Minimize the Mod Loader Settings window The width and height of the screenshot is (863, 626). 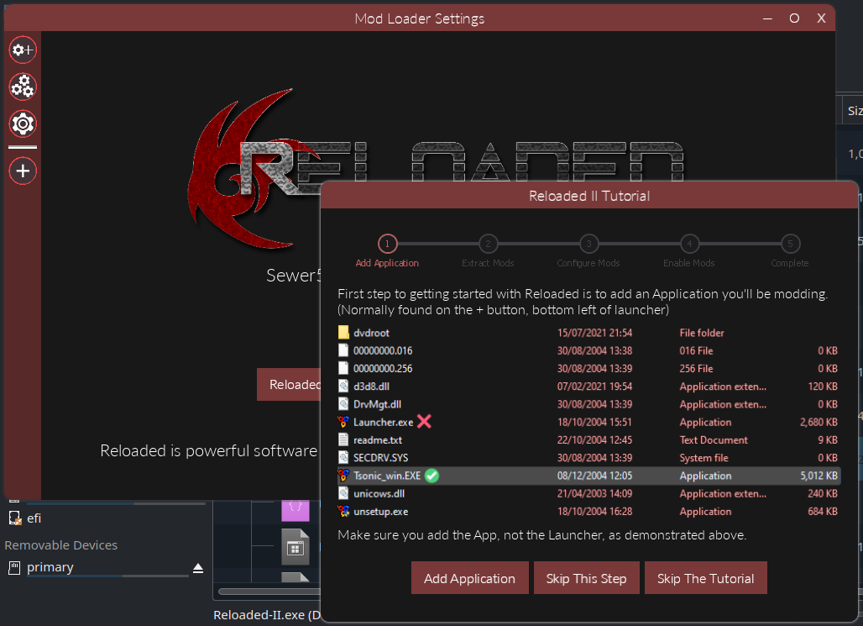pos(768,18)
